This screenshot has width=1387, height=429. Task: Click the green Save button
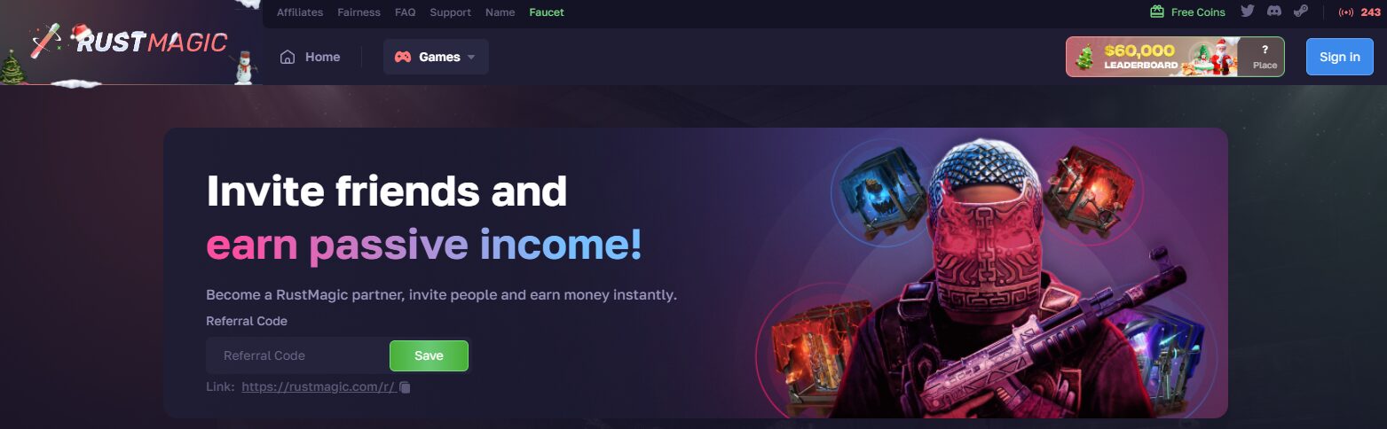click(429, 355)
